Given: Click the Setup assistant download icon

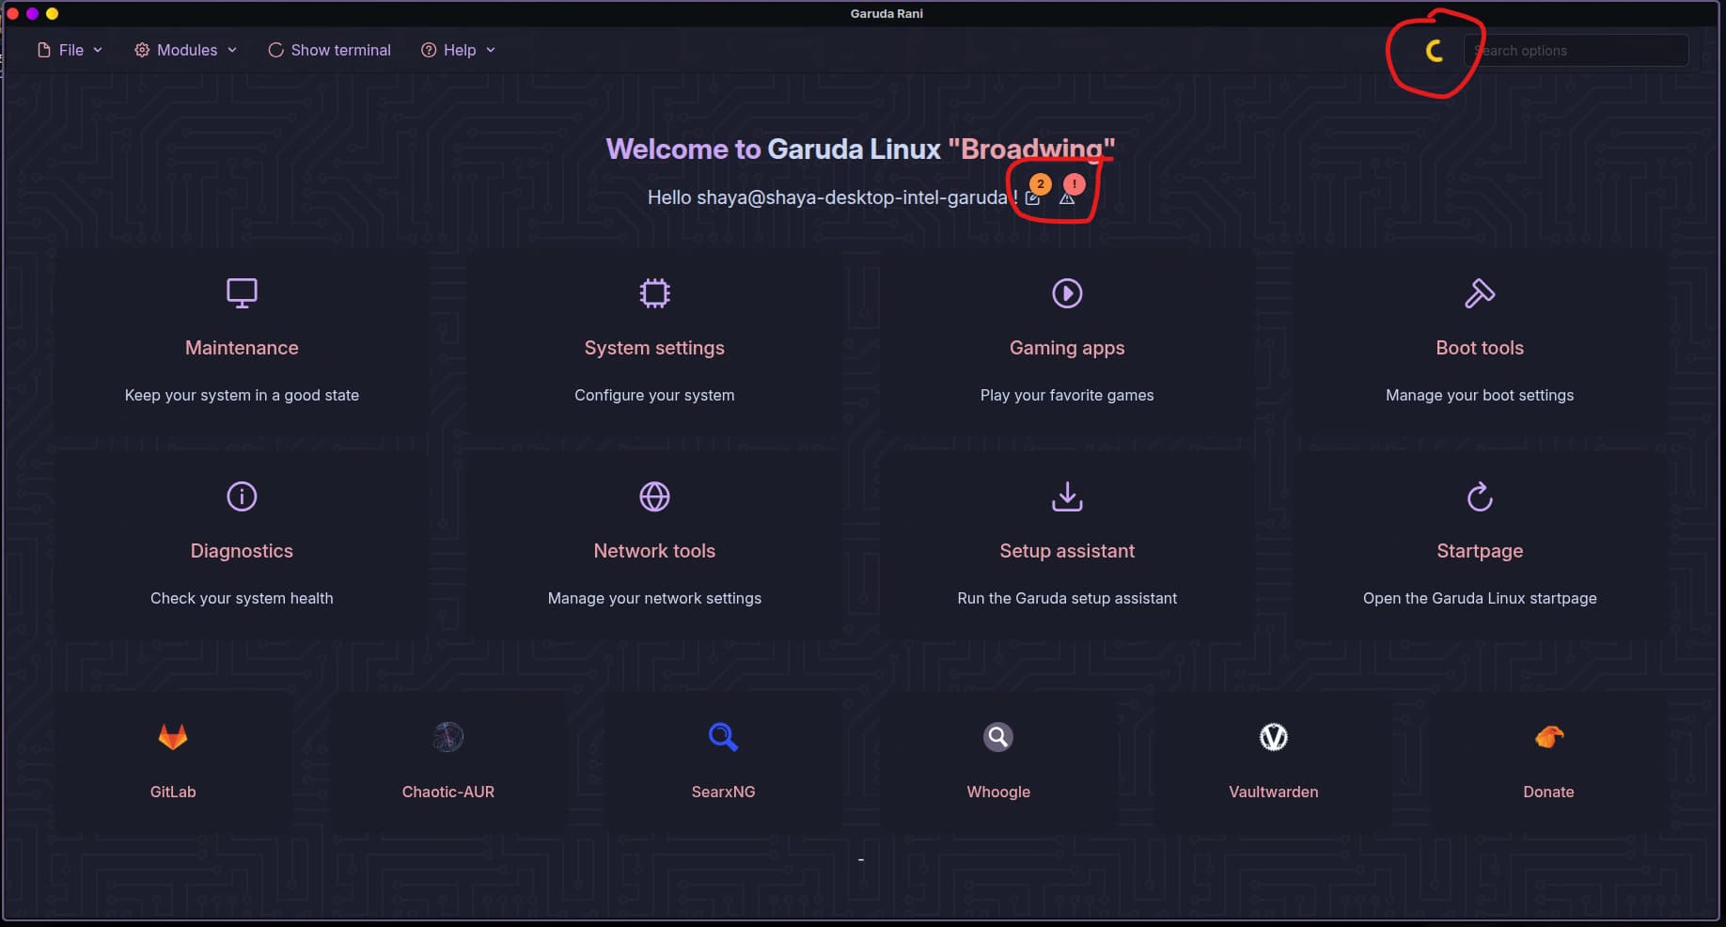Looking at the screenshot, I should [1067, 496].
